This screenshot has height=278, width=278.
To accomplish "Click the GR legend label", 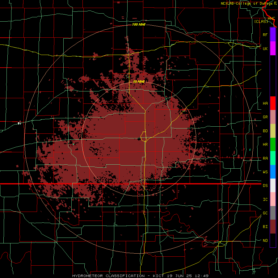I will click(x=265, y=117).
